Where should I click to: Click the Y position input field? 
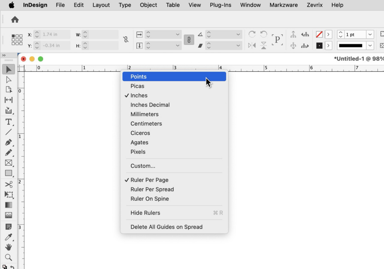pyautogui.click(x=55, y=46)
